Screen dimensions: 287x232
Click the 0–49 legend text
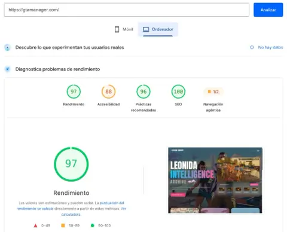point(45,225)
